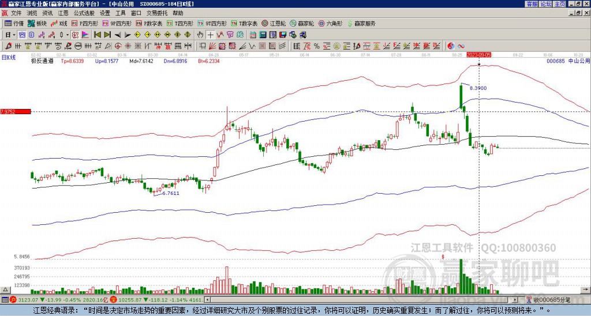Click the highlighted date 2023-09-05 marker

(x=479, y=55)
